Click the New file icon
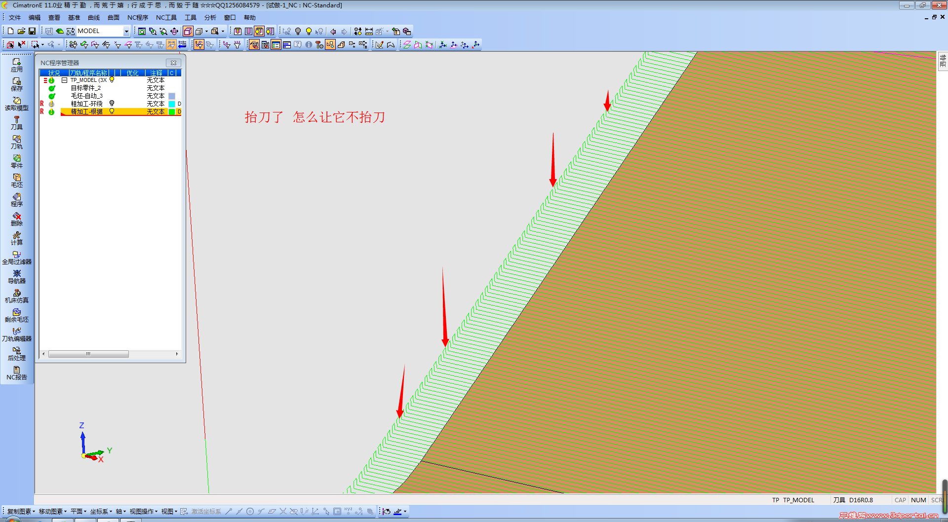Viewport: 948px width, 522px height. coord(10,31)
